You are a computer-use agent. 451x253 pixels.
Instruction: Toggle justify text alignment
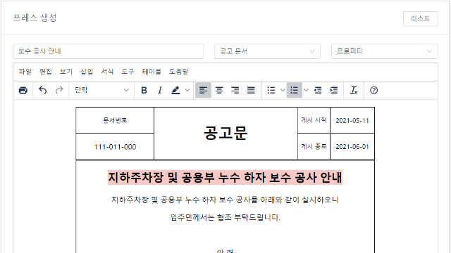(251, 91)
